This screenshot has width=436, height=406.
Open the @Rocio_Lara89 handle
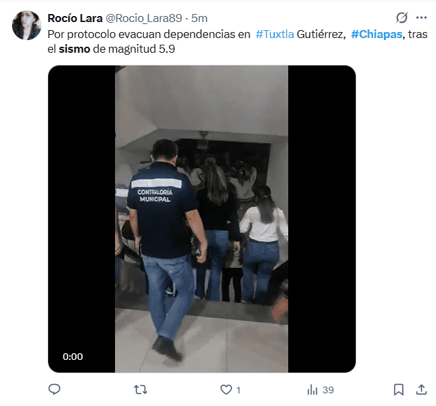tap(144, 18)
